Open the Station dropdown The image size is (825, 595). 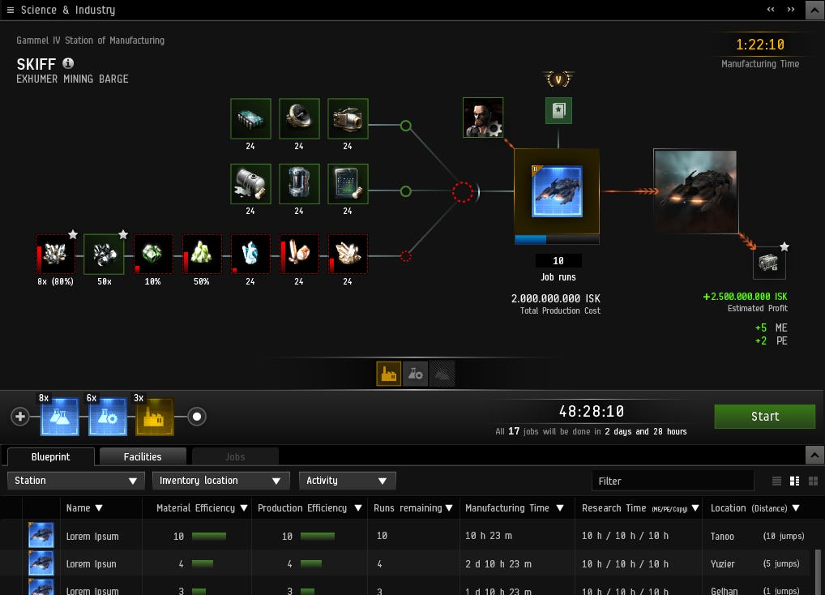(75, 481)
